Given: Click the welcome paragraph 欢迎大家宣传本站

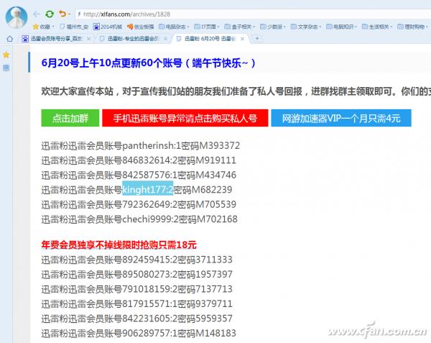Looking at the screenshot, I should pos(236,91).
